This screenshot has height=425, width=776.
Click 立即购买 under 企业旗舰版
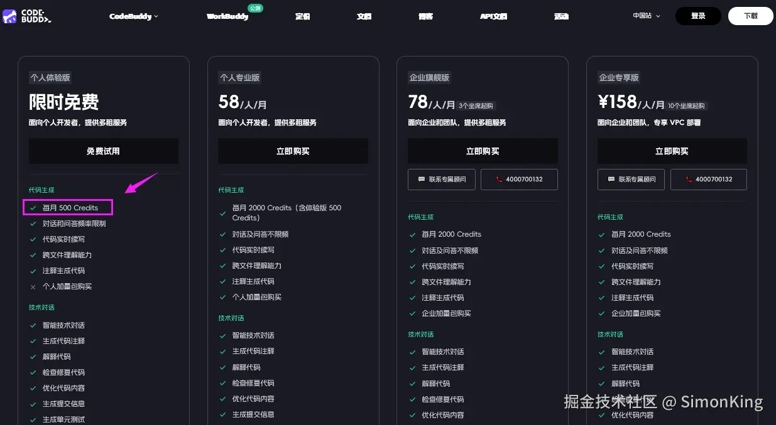pos(483,151)
